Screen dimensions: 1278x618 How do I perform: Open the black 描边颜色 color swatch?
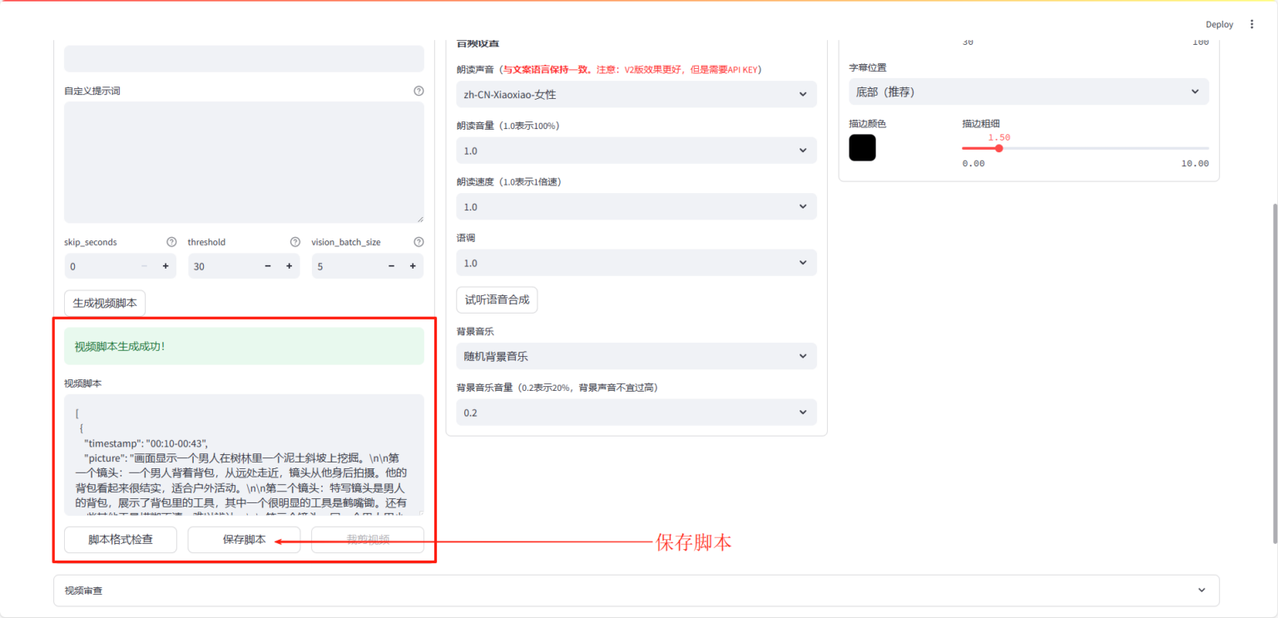tap(862, 147)
